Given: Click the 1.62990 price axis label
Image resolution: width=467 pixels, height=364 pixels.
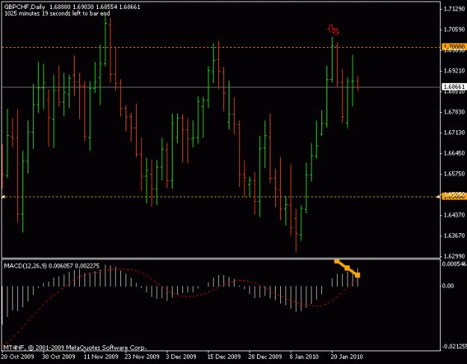Looking at the screenshot, I should (454, 256).
